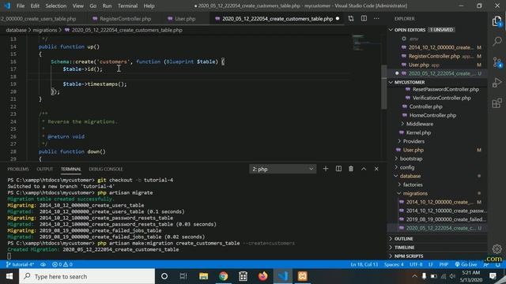The height and width of the screenshot is (284, 506).
Task: Collapse the Open Editors section
Action: pyautogui.click(x=410, y=30)
